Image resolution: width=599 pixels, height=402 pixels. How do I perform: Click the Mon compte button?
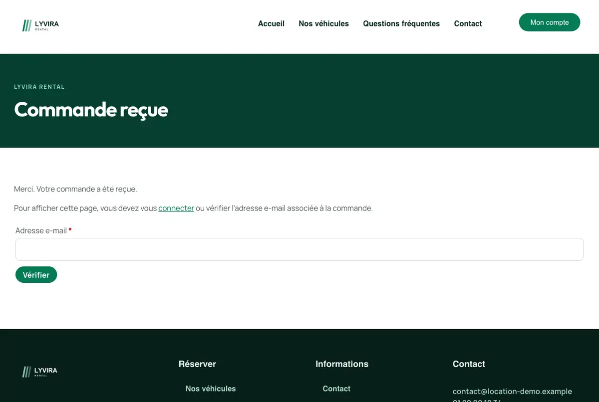point(550,22)
